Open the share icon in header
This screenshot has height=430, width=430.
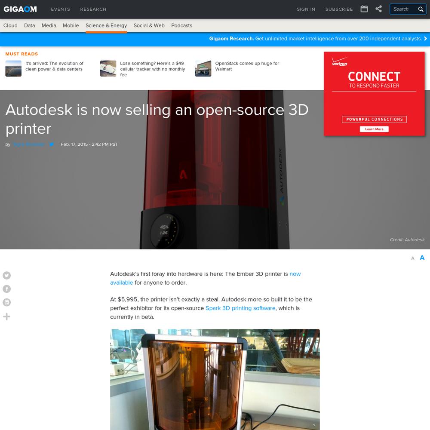pos(378,9)
